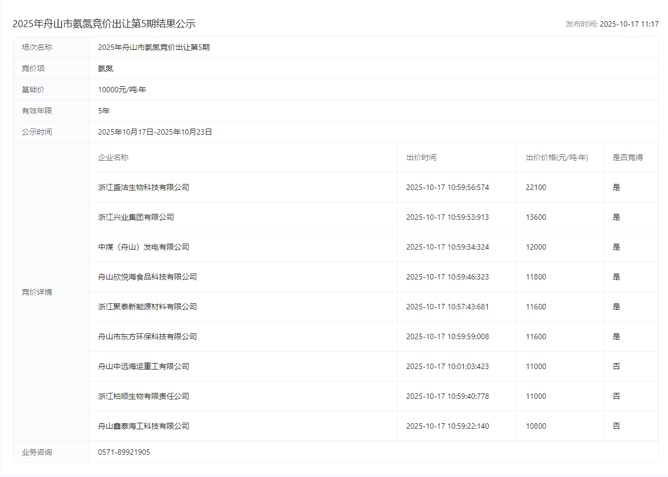Screen dimensions: 668x477
Task: Select the 出价时间 column header
Action: point(421,157)
